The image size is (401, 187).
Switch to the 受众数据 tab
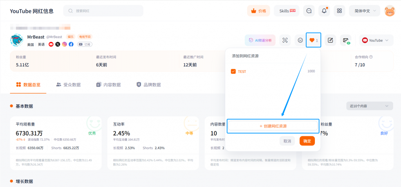coord(68,85)
